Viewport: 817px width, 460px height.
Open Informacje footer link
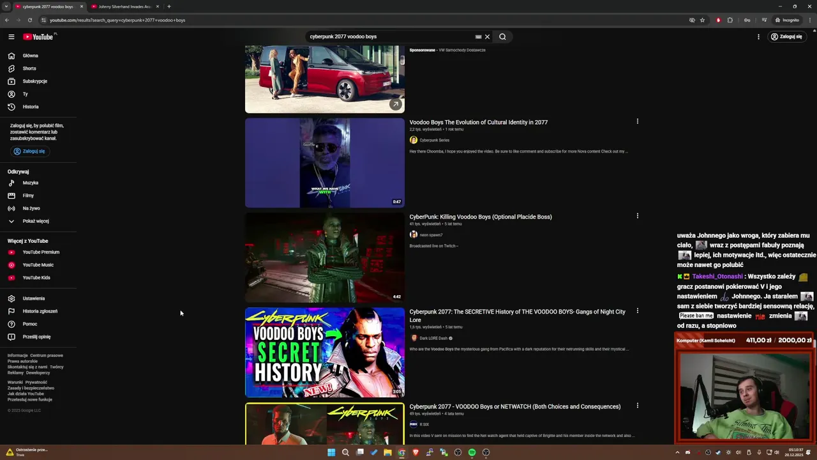[17, 355]
